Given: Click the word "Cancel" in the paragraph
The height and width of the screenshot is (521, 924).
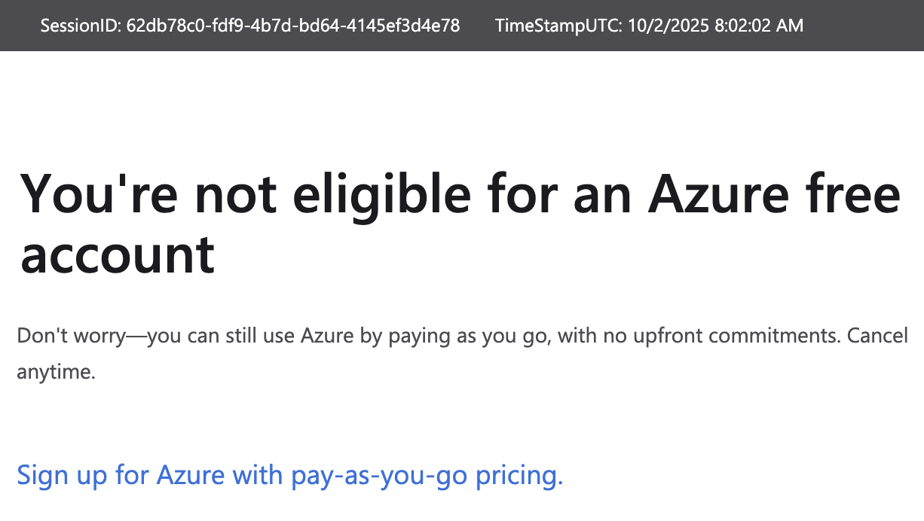Looking at the screenshot, I should [877, 336].
